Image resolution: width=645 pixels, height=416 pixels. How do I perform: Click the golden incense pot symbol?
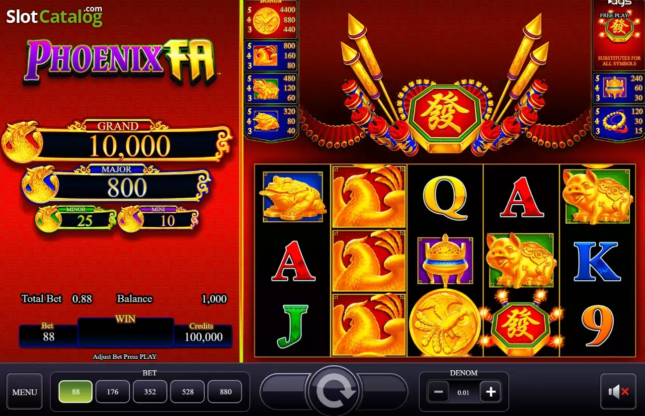point(445,260)
